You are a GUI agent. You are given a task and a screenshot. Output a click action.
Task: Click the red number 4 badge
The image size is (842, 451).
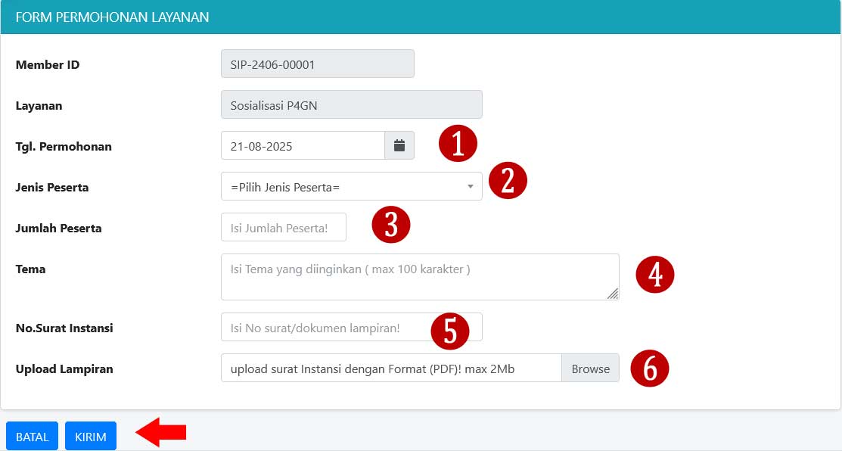point(655,275)
